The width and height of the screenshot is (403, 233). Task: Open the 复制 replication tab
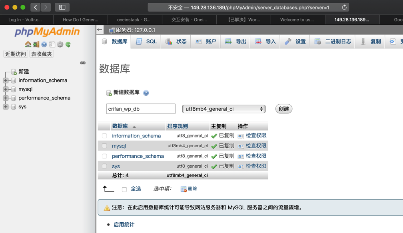[x=370, y=41]
